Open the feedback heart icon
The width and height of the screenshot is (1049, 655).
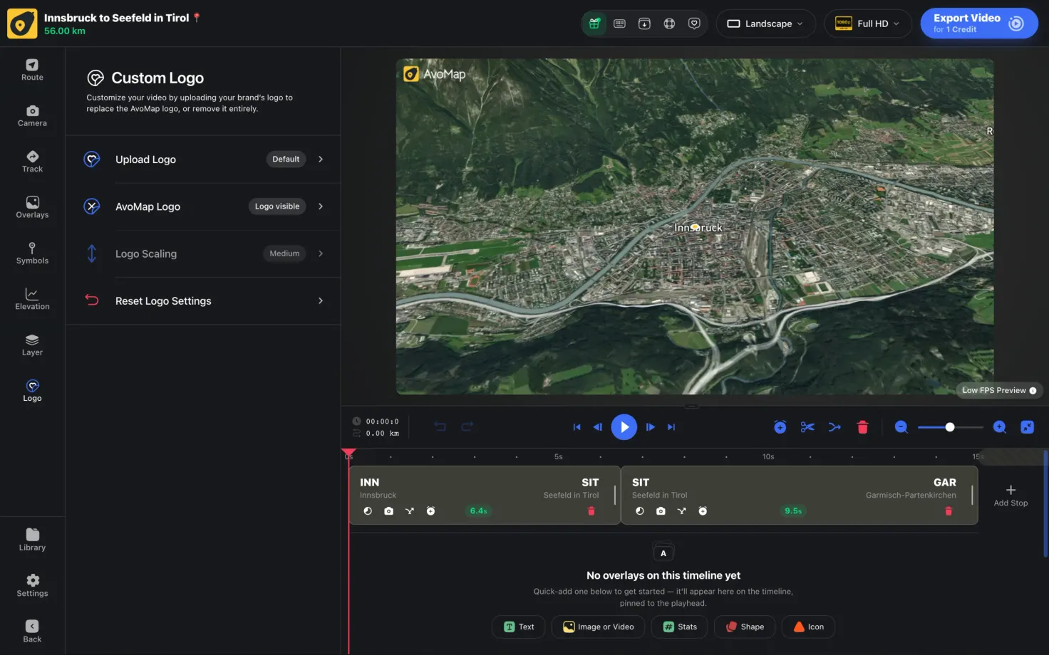694,23
